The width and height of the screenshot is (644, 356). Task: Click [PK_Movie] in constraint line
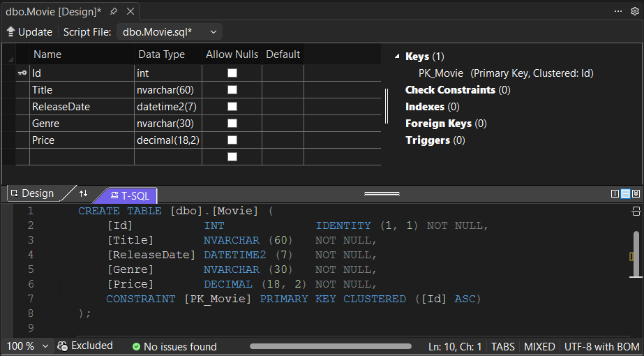[218, 299]
